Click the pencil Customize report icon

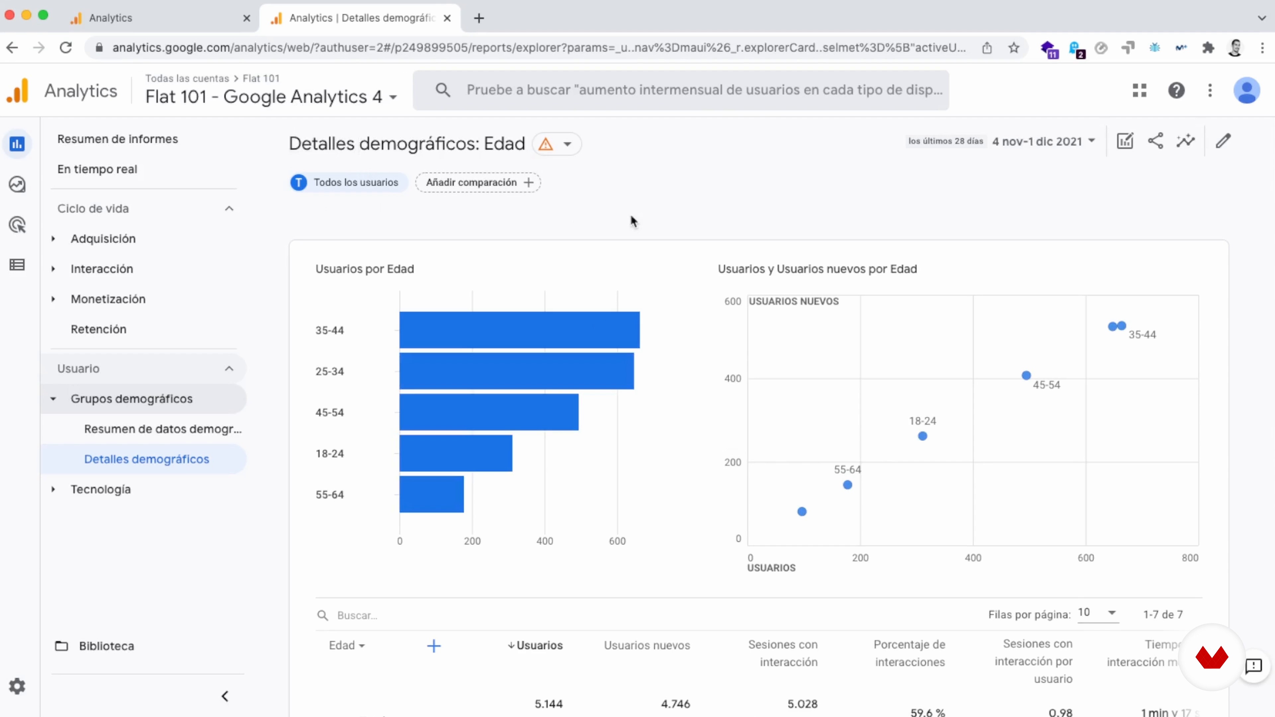tap(1223, 141)
